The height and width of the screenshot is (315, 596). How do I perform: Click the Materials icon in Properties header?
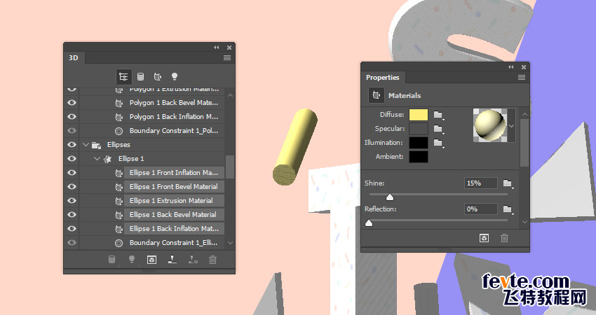click(x=377, y=95)
